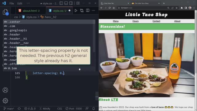Open a new browser tab with plus

coord(164,3)
